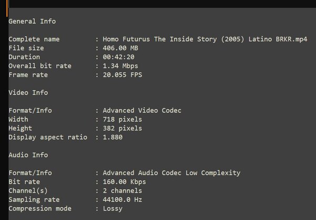Click the 2 channels value

click(123, 191)
